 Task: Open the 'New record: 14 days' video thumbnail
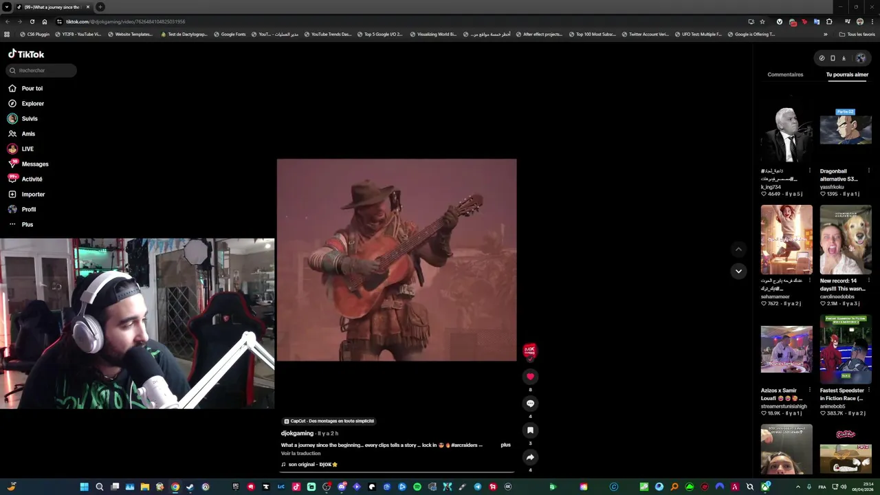coord(846,239)
